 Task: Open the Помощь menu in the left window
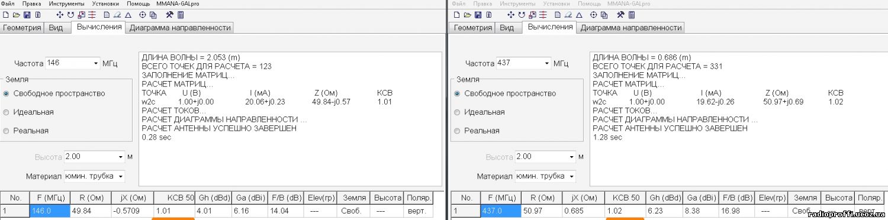point(139,4)
